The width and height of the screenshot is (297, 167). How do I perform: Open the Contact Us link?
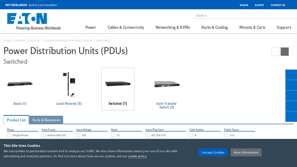[x=278, y=5]
